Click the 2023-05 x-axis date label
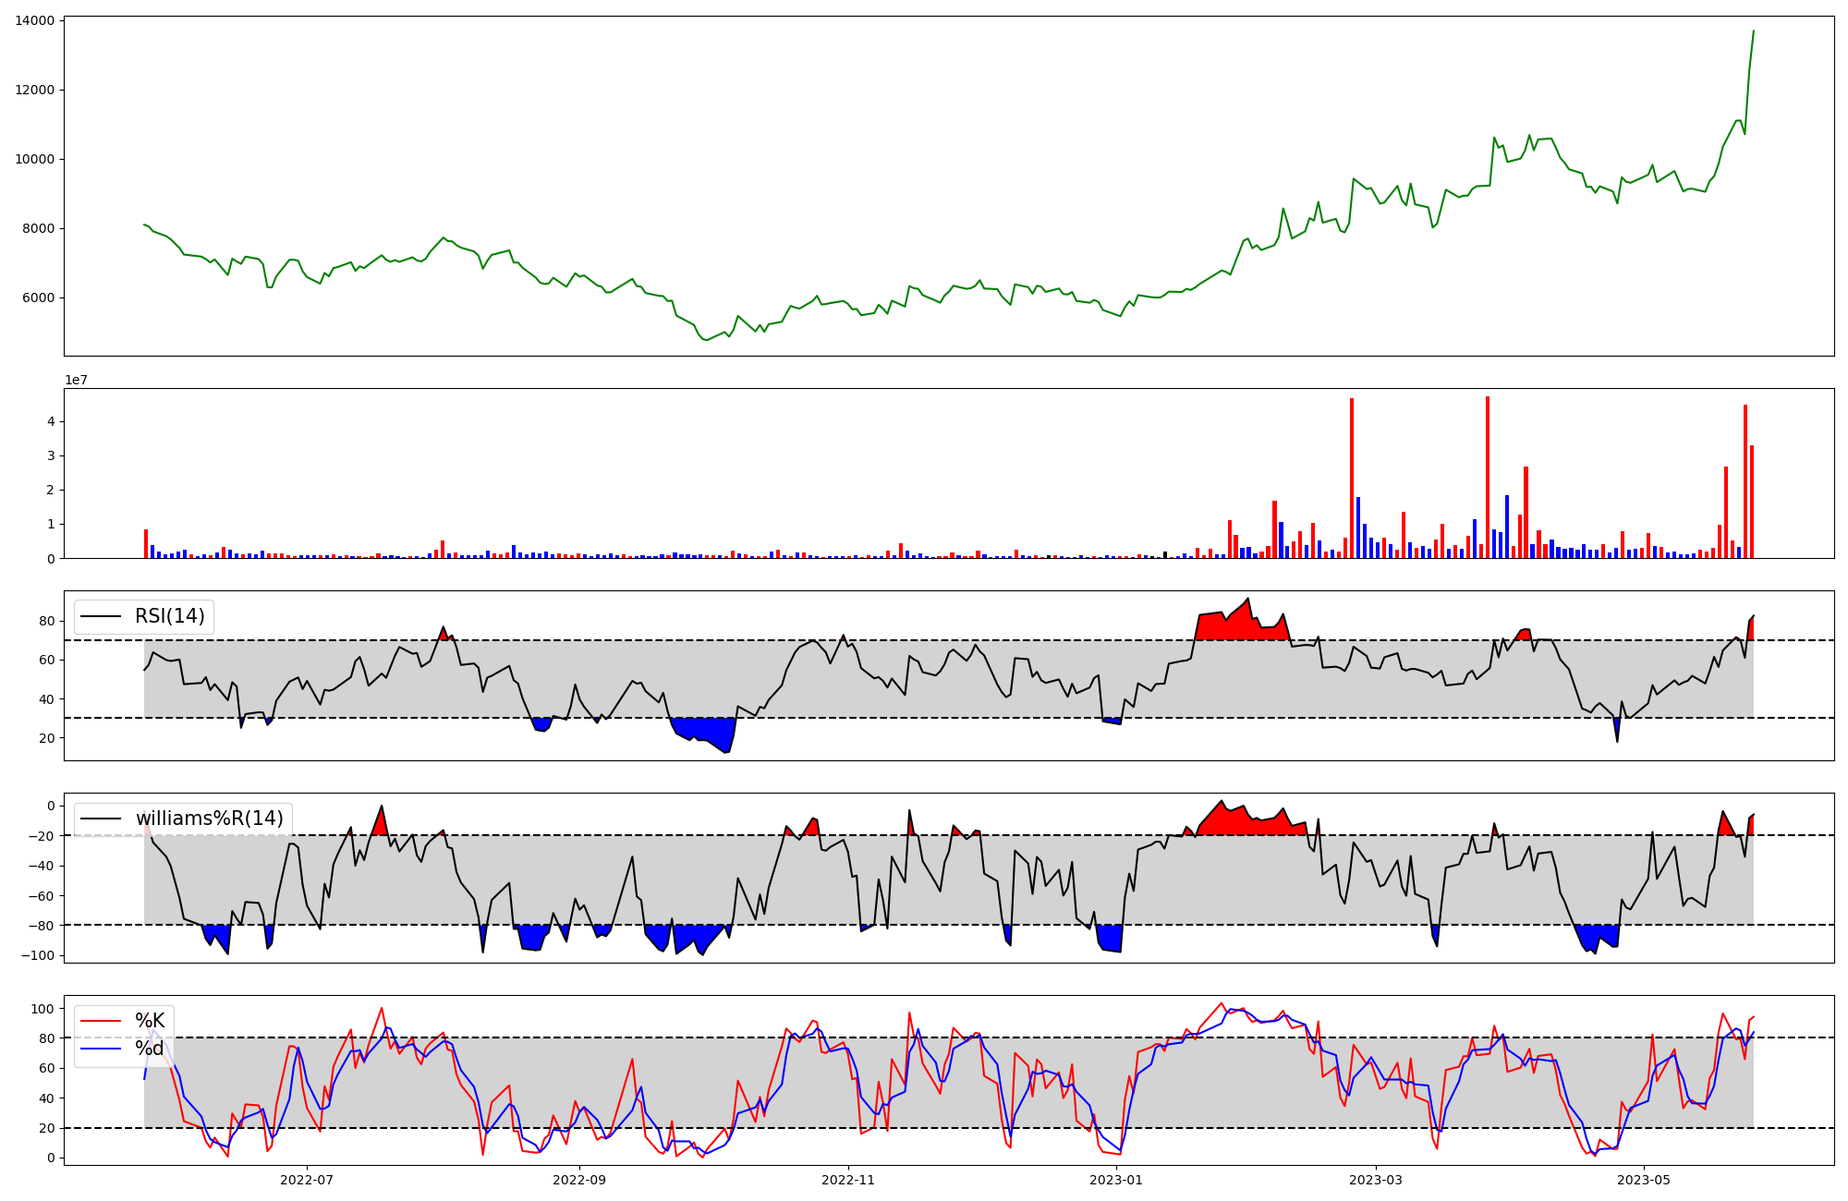Screen dimensions: 1848x1201 pyautogui.click(x=1645, y=1180)
